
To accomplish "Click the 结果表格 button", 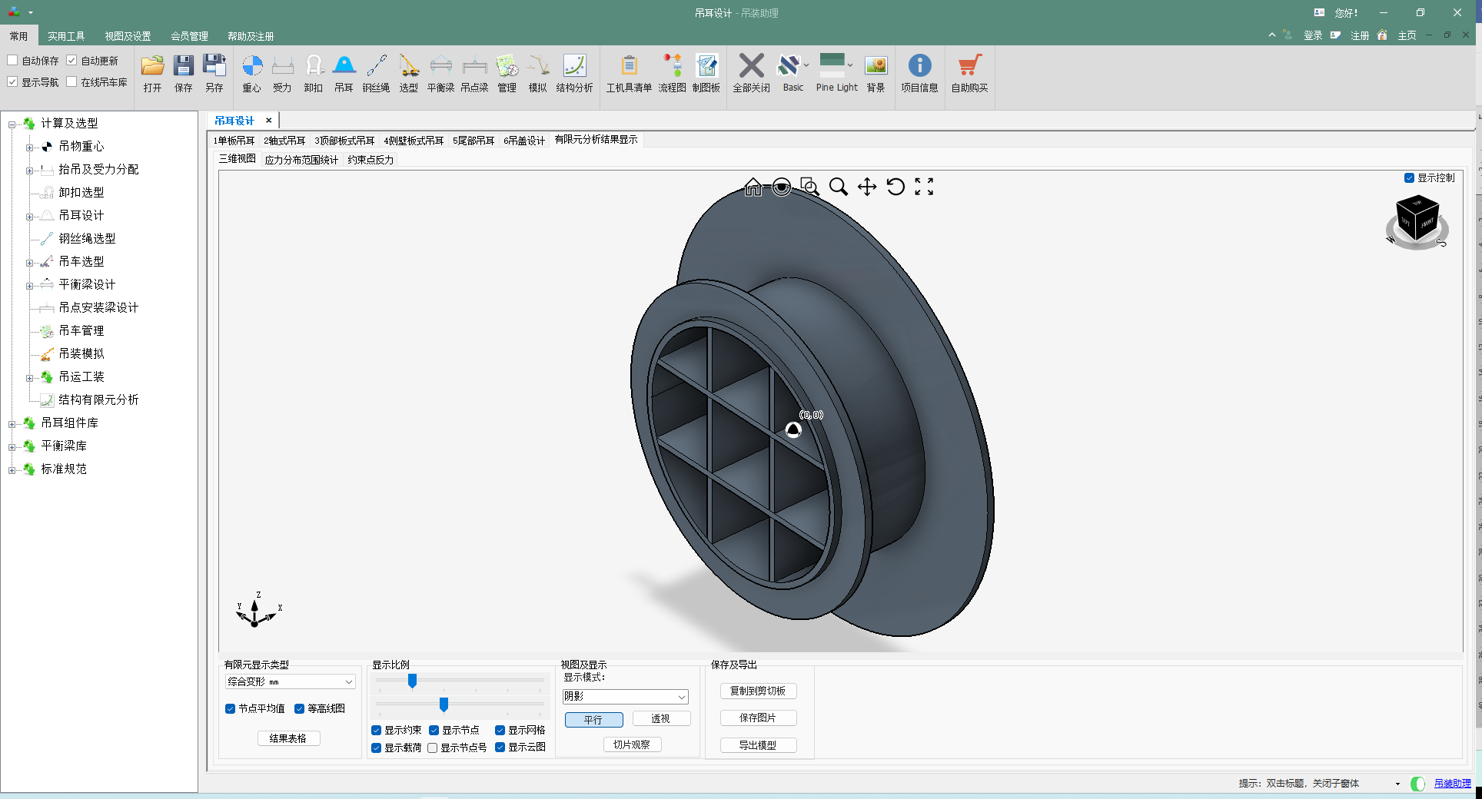I will pos(288,738).
